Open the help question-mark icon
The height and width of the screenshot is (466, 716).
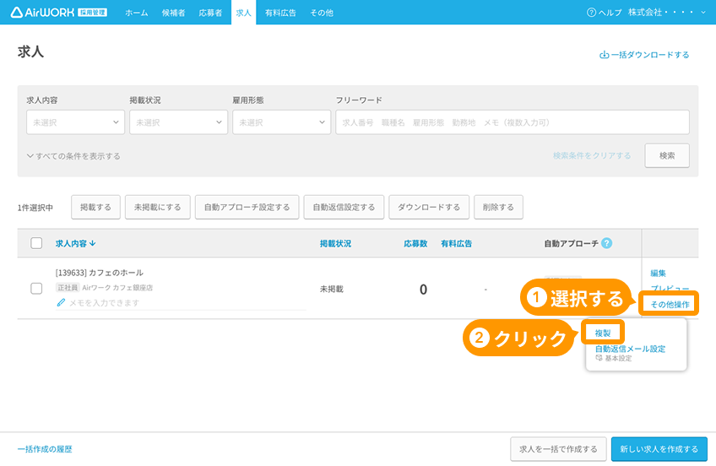coord(591,13)
